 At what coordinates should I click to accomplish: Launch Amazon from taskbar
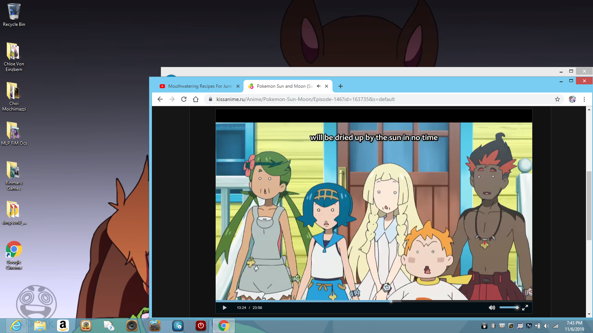click(x=63, y=326)
